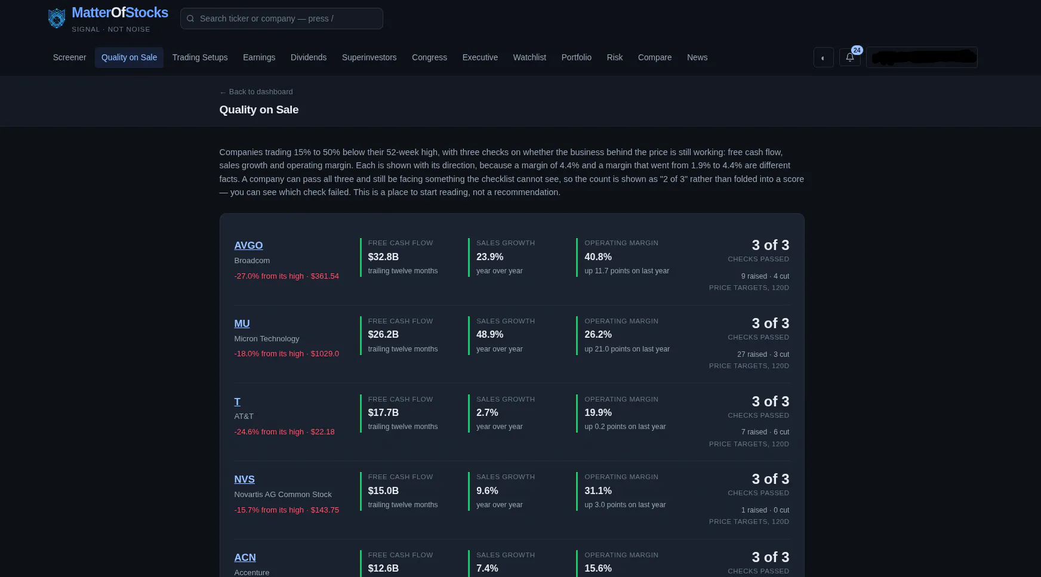
Task: Open the AVGO ticker link
Action: click(248, 245)
